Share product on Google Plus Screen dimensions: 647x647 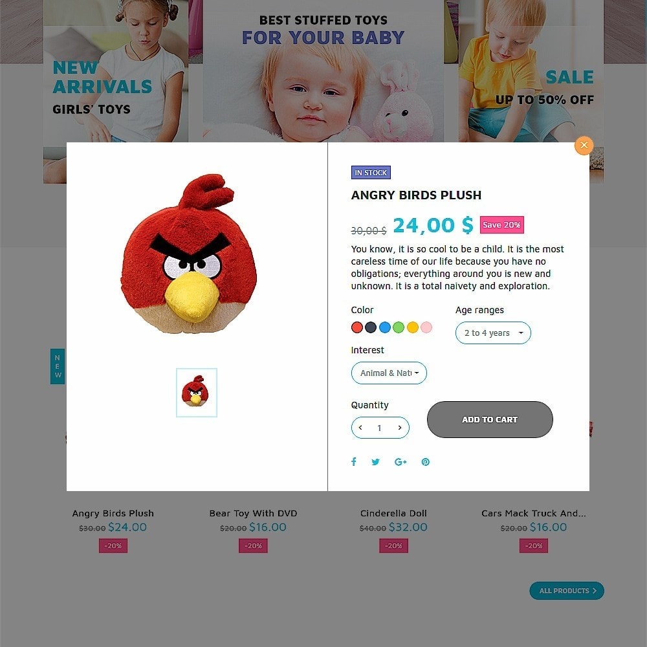[400, 462]
